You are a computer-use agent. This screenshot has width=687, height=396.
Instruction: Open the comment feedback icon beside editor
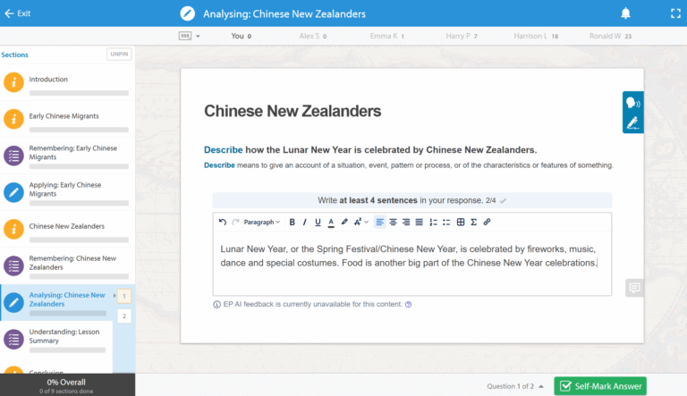(x=634, y=288)
